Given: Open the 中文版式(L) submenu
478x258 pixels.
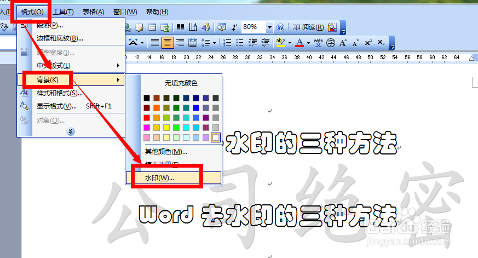Looking at the screenshot, I should click(71, 66).
